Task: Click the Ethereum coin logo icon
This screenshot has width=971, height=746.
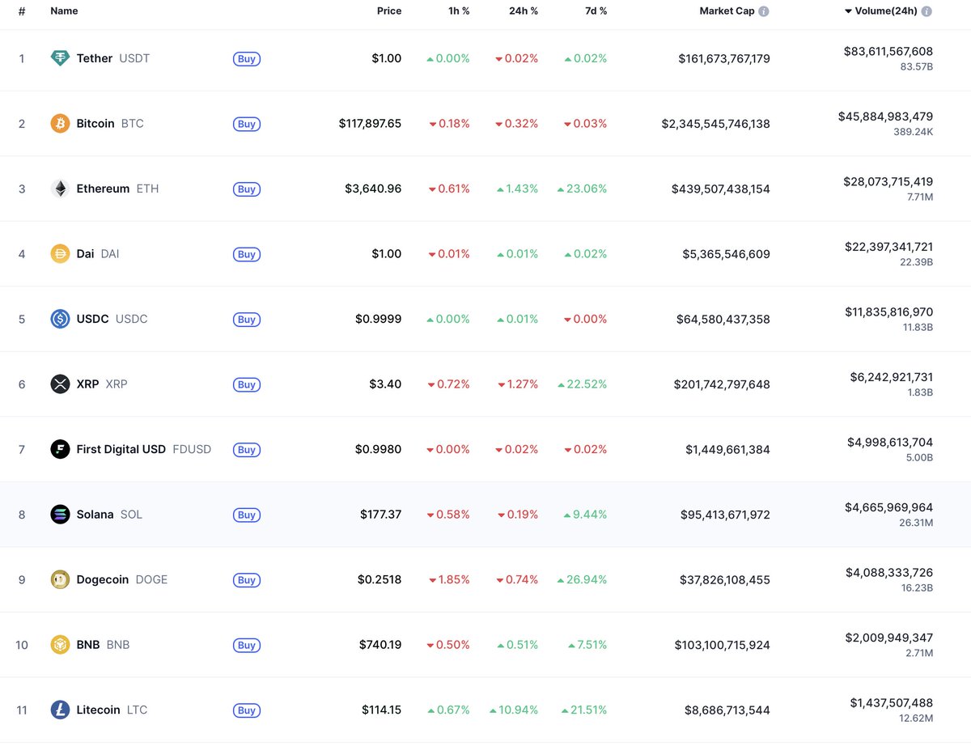Action: click(x=60, y=189)
